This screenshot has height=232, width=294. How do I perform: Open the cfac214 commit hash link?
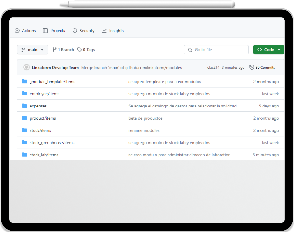(213, 68)
